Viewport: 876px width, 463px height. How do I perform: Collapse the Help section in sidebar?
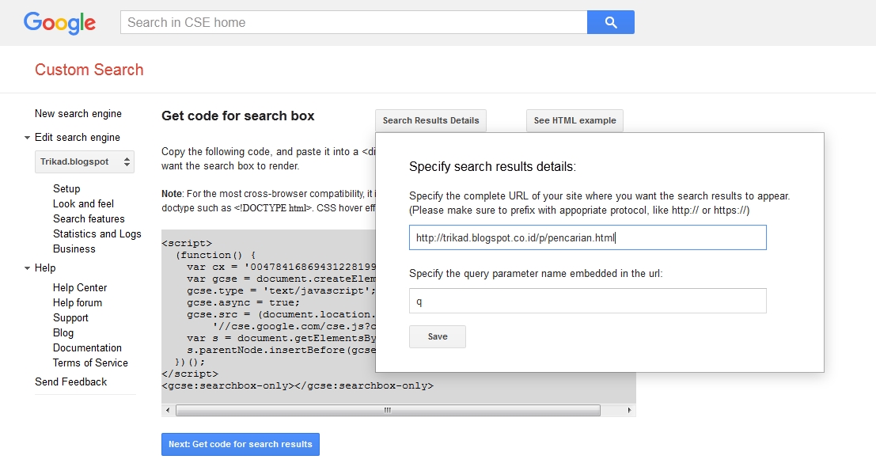28,268
